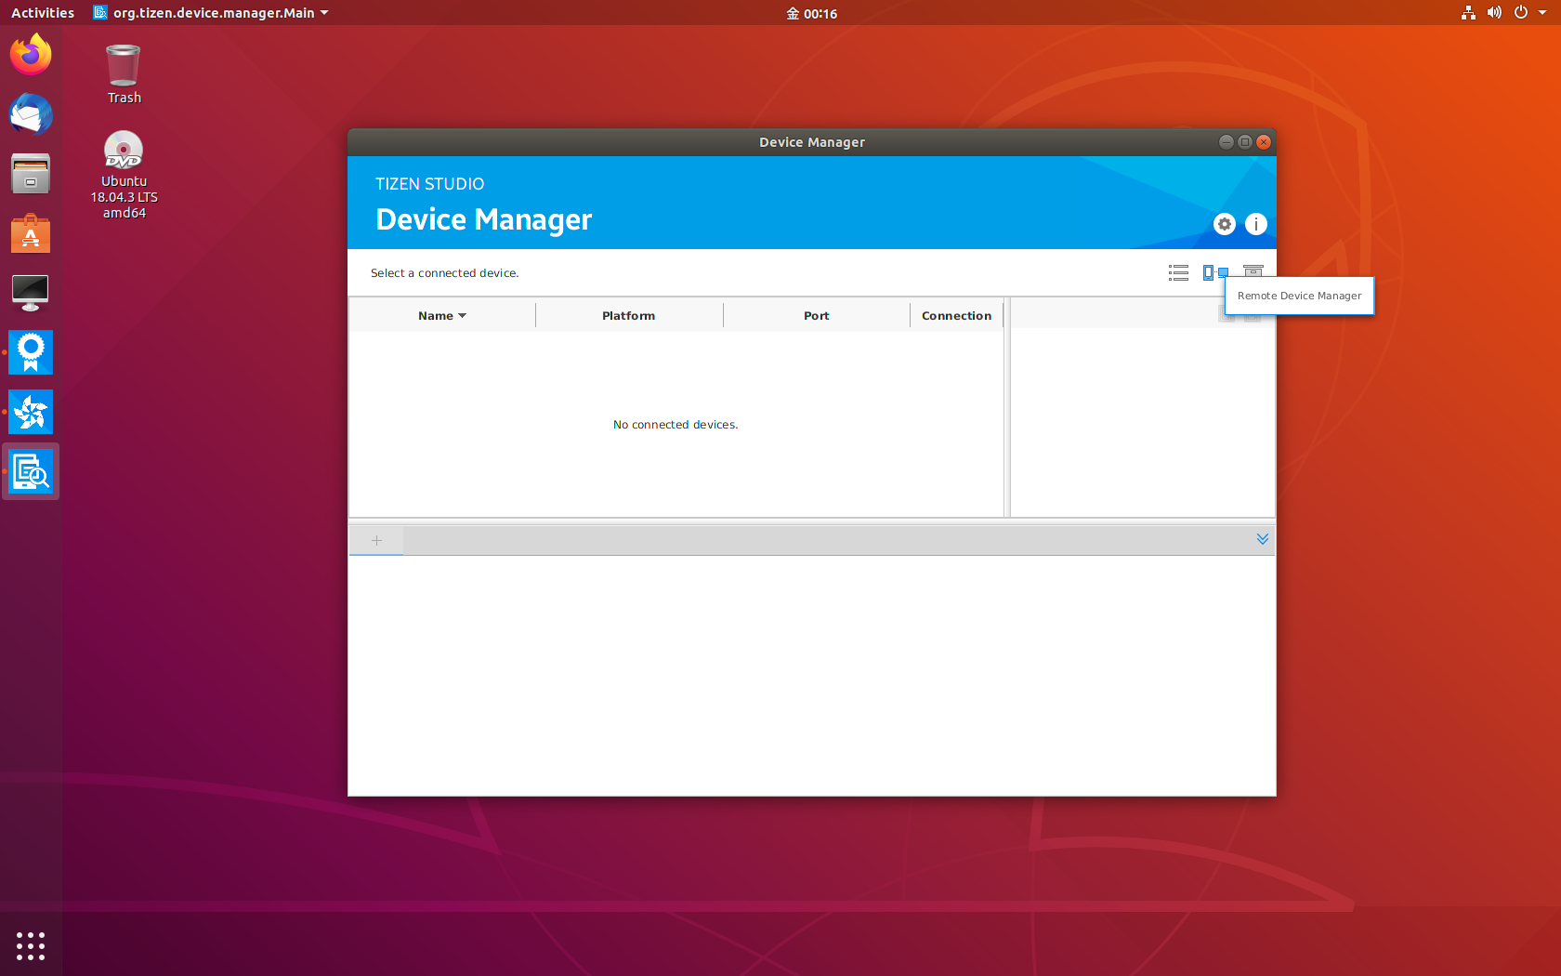Launch Ubuntu Software from the dock
The height and width of the screenshot is (976, 1561).
coord(31,233)
